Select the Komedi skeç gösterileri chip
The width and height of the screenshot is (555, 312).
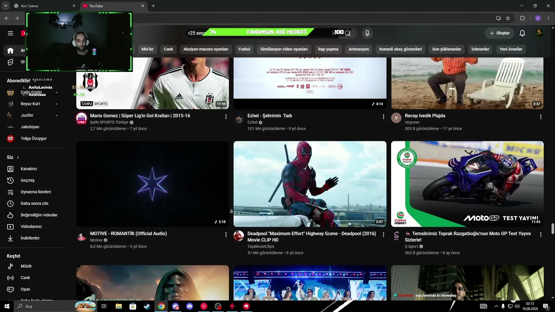click(400, 49)
